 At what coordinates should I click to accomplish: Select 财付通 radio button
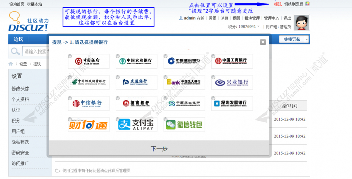70,120
